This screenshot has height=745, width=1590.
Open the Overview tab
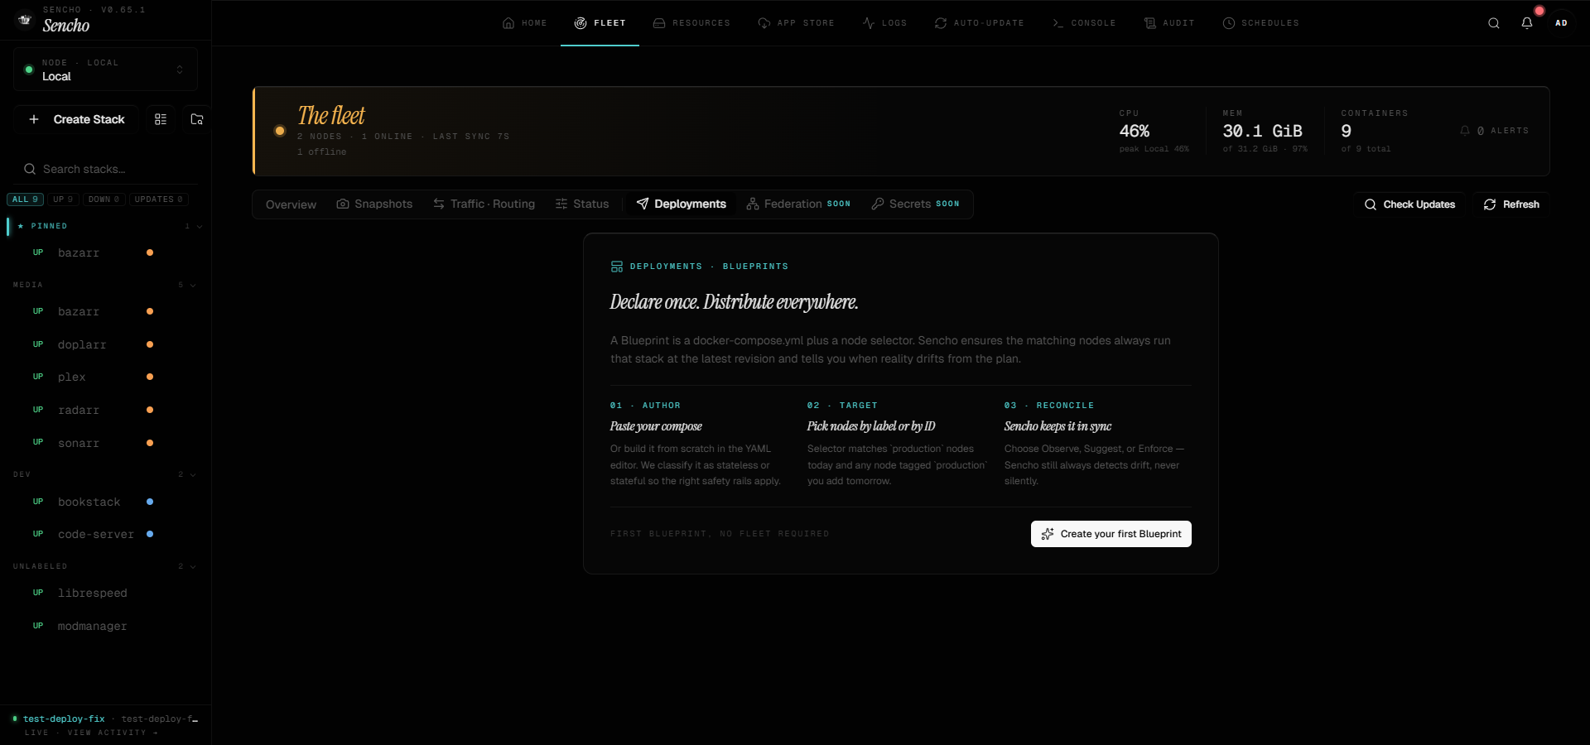tap(291, 204)
